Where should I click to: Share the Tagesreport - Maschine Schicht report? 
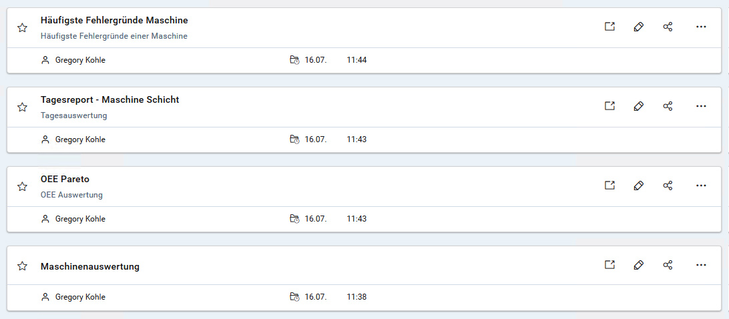point(668,106)
